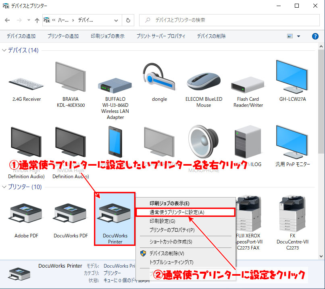
Task: Click the ハー... breadcrumb in address bar
Action: [63, 20]
